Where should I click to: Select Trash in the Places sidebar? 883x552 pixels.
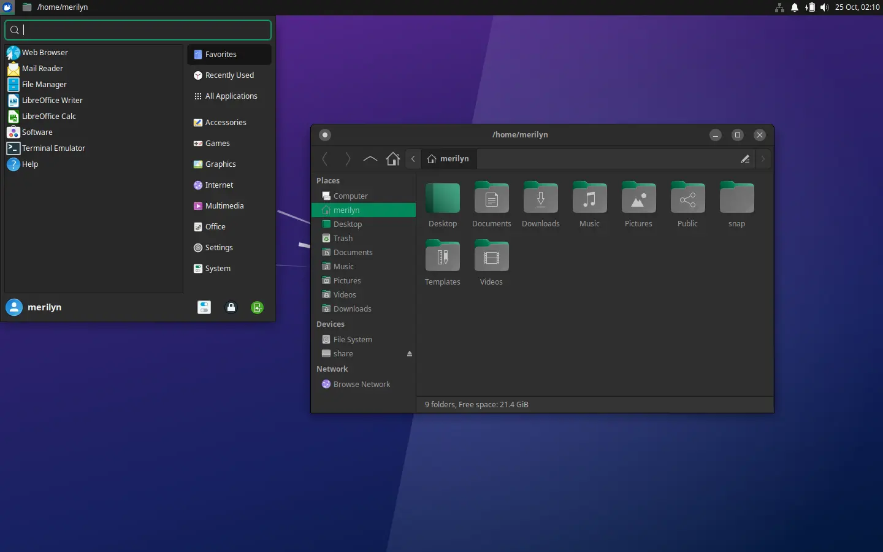[x=343, y=239]
